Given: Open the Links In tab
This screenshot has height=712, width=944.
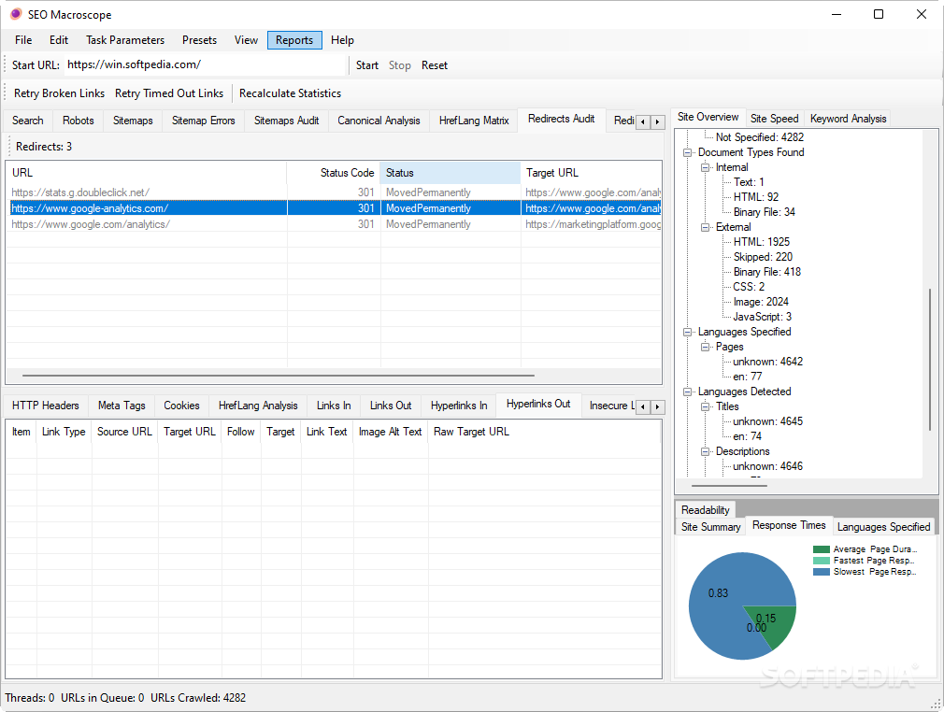Looking at the screenshot, I should 334,406.
